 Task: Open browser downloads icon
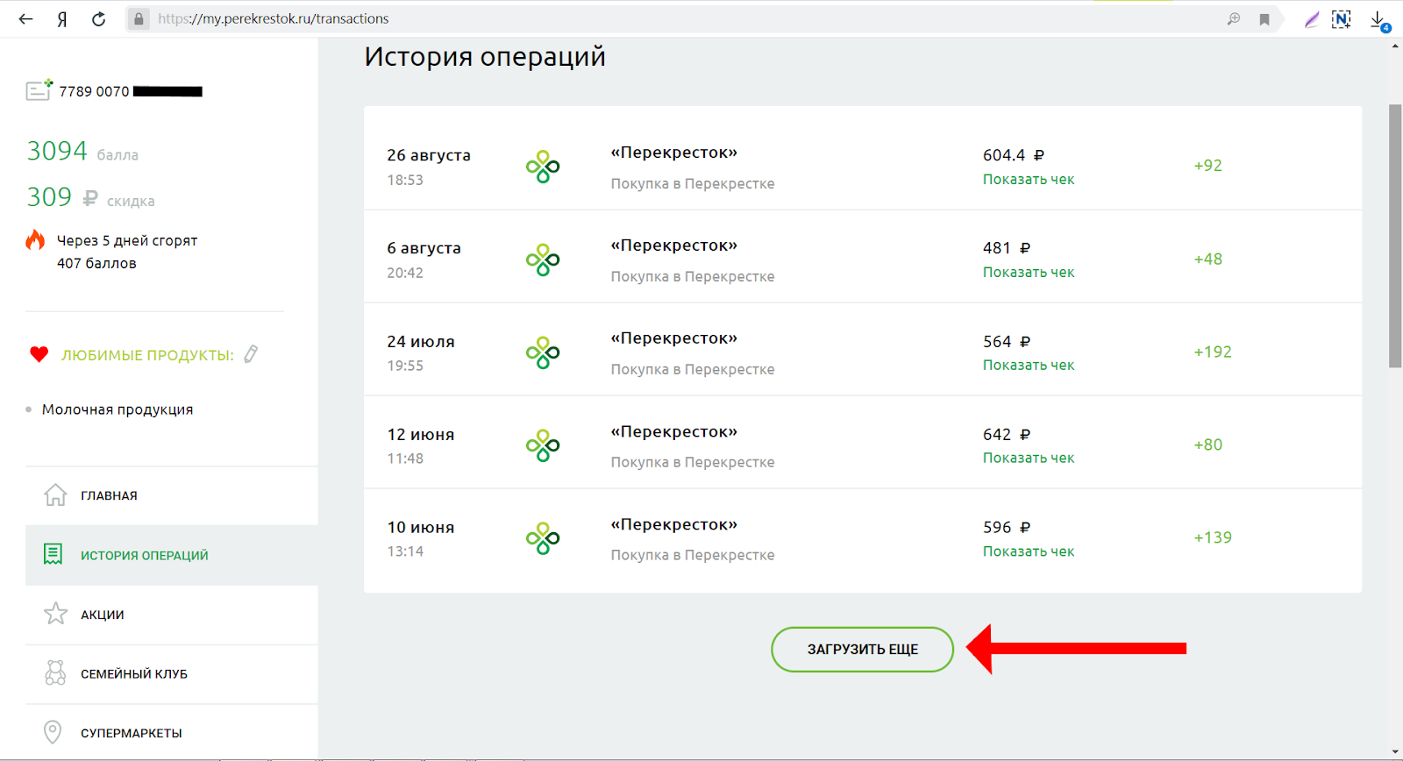click(1379, 20)
